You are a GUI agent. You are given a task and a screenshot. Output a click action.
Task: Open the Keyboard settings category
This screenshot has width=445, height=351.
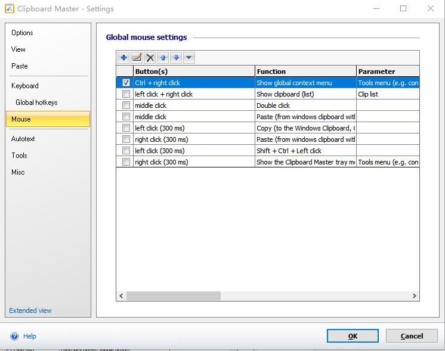[x=25, y=86]
